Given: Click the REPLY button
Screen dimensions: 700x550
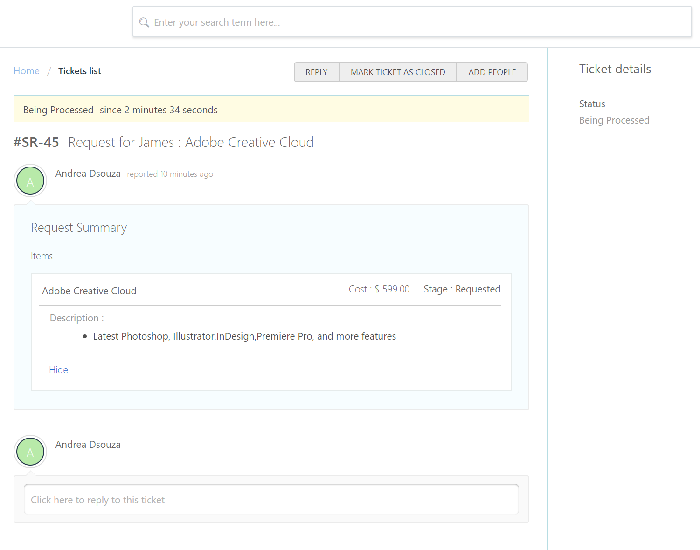Looking at the screenshot, I should click(x=317, y=72).
